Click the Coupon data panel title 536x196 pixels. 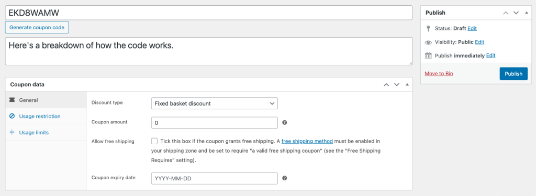click(x=27, y=84)
